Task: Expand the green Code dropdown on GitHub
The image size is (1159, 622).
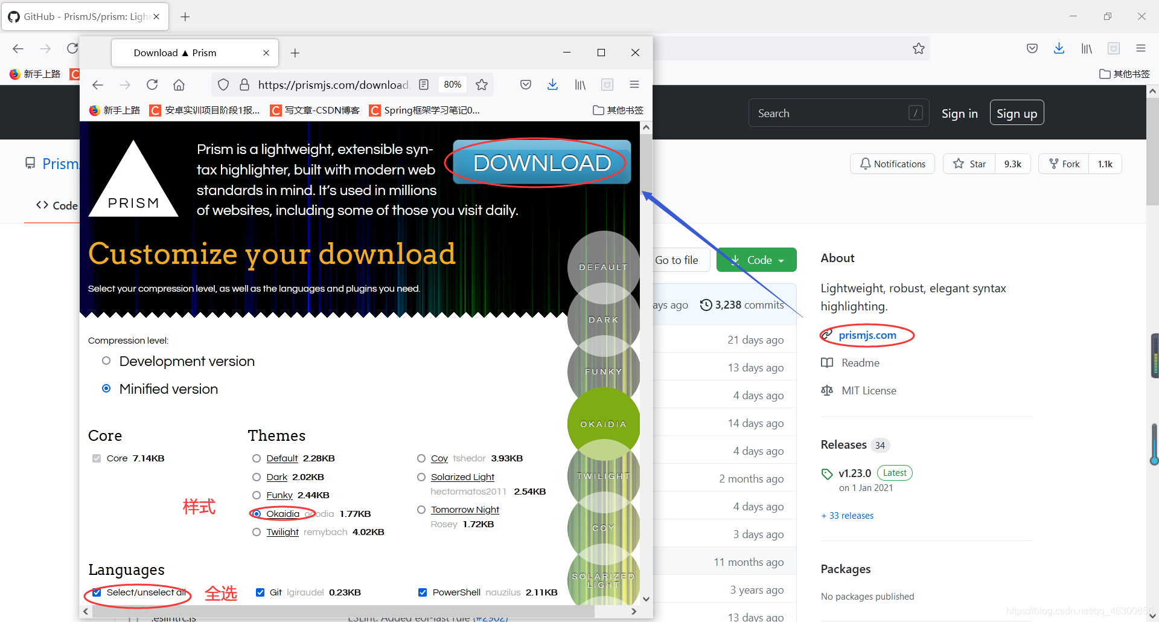Action: pos(757,260)
